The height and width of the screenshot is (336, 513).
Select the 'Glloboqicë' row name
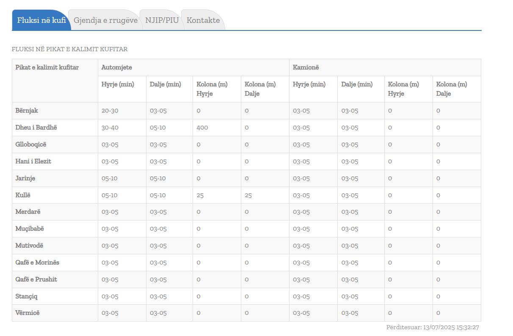pyautogui.click(x=31, y=144)
